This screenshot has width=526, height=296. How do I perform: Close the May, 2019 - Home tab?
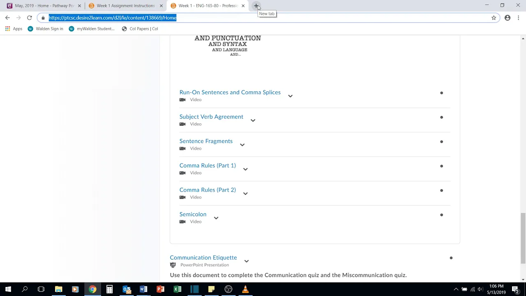tap(80, 6)
